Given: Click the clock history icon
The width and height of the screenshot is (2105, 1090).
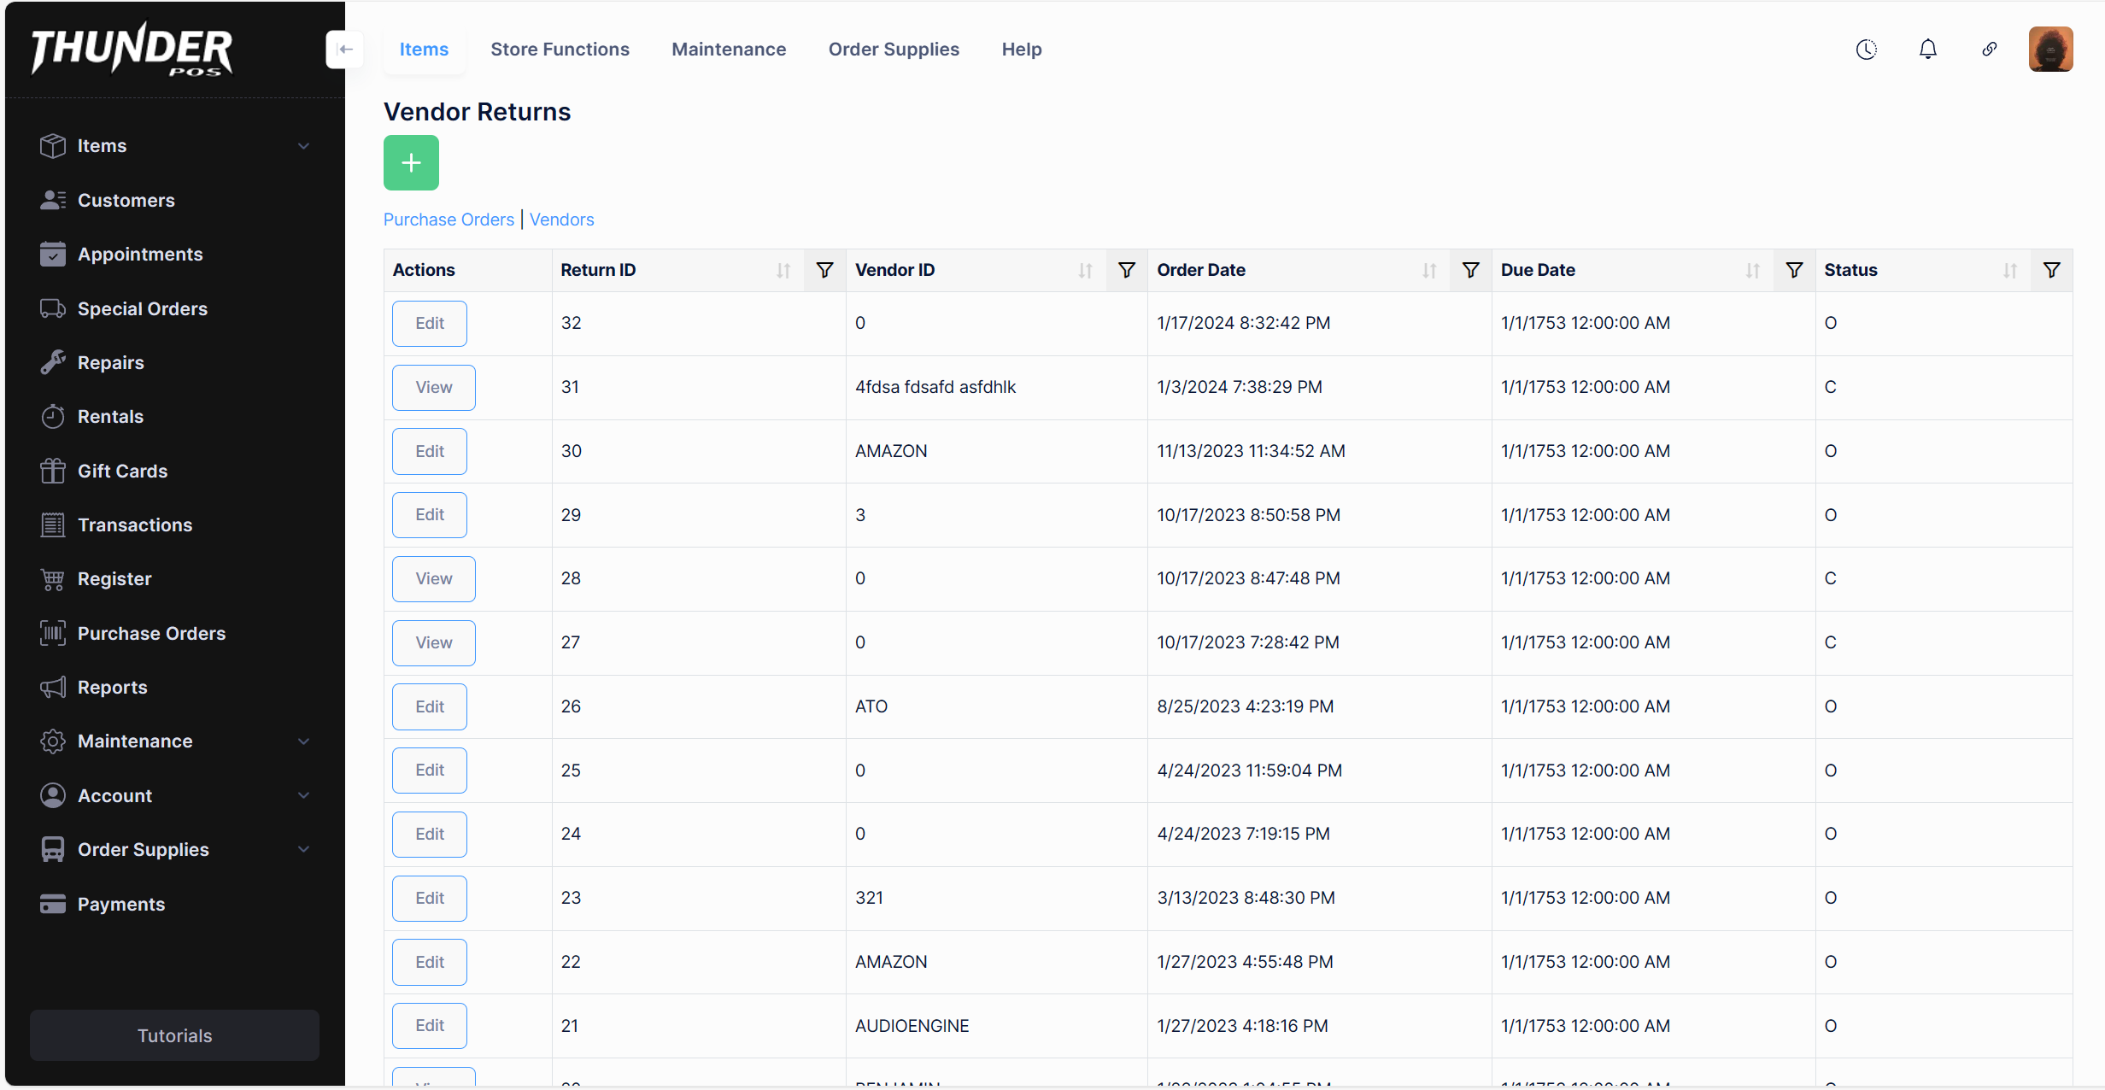Looking at the screenshot, I should click(x=1866, y=50).
